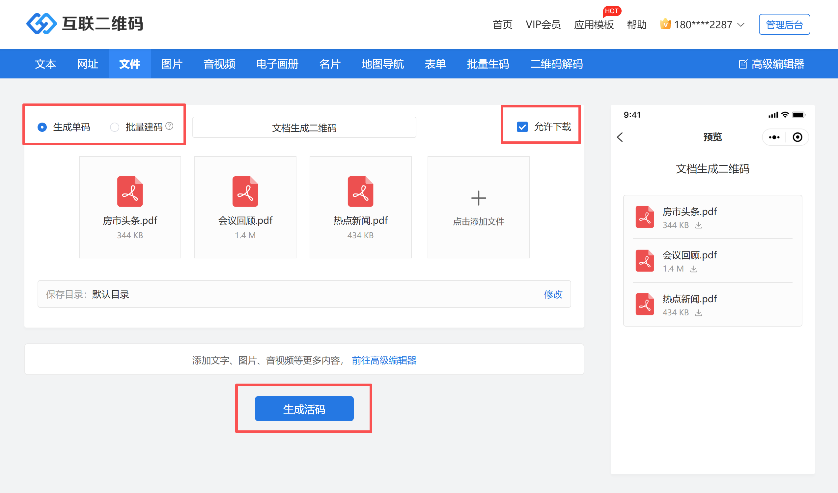
Task: Click download icon for 房市头条.pdf in preview
Action: pyautogui.click(x=699, y=225)
